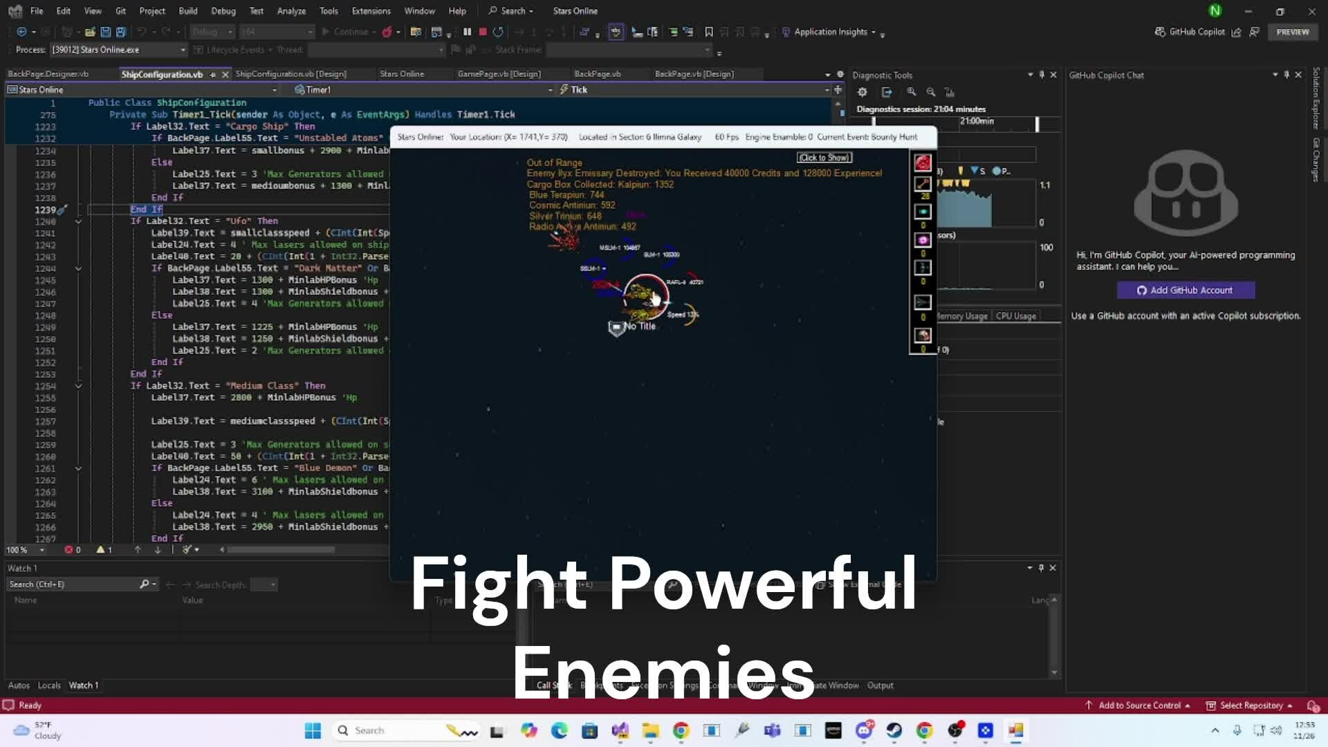
Task: Click the Restart debugging icon
Action: (x=498, y=32)
